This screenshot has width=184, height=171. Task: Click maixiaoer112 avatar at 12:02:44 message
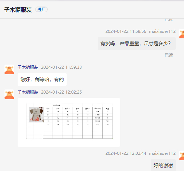(182, 155)
